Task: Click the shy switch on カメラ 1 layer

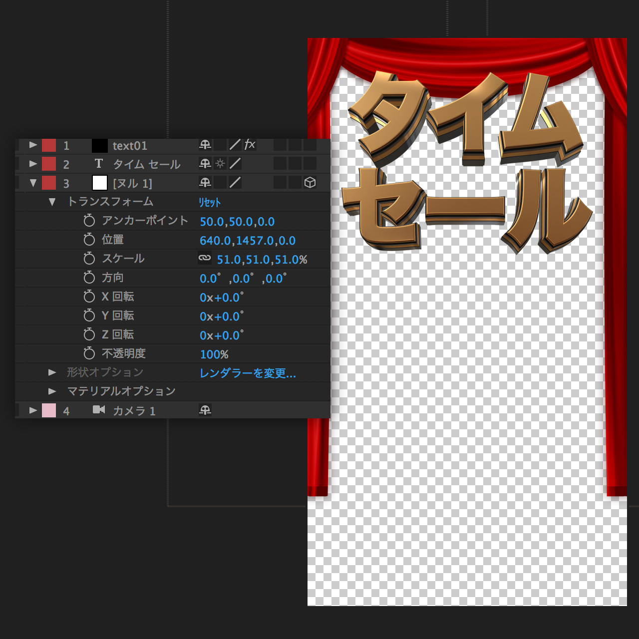Action: tap(205, 410)
